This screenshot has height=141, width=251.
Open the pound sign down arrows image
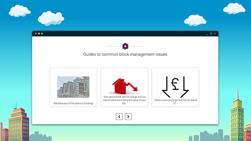(175, 87)
